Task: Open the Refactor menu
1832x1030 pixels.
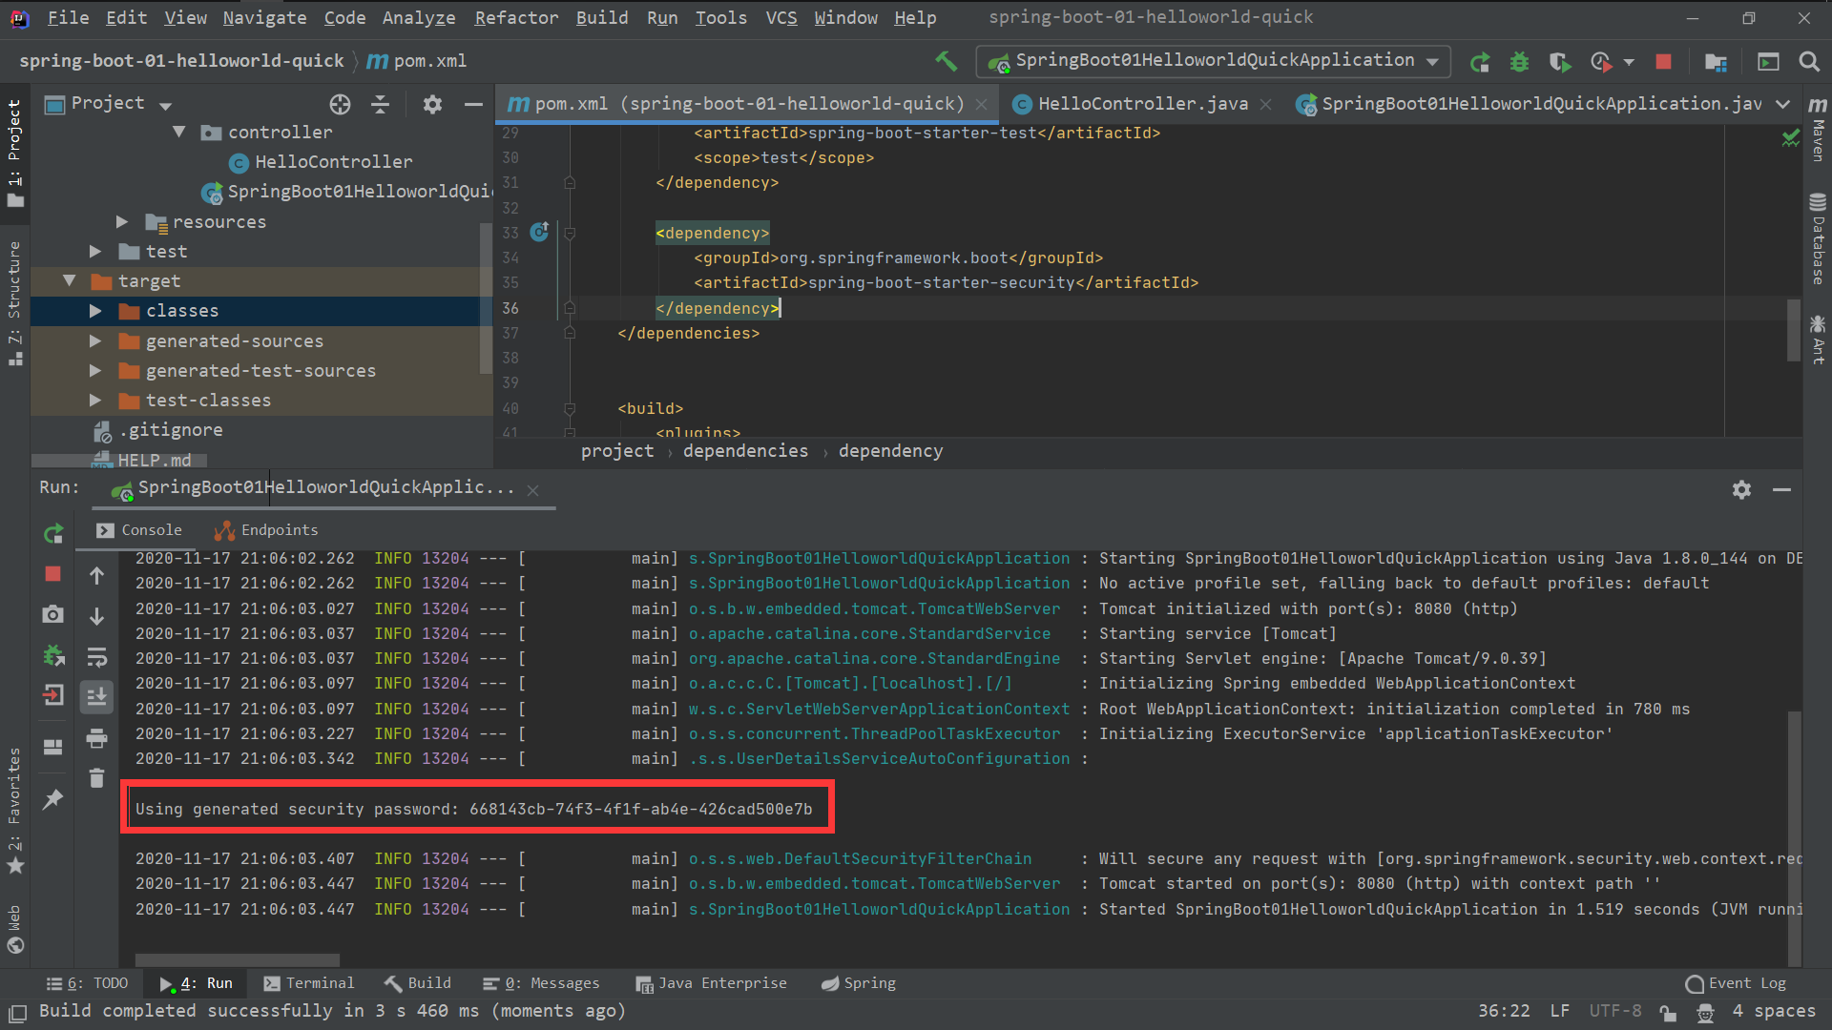Action: 516,17
